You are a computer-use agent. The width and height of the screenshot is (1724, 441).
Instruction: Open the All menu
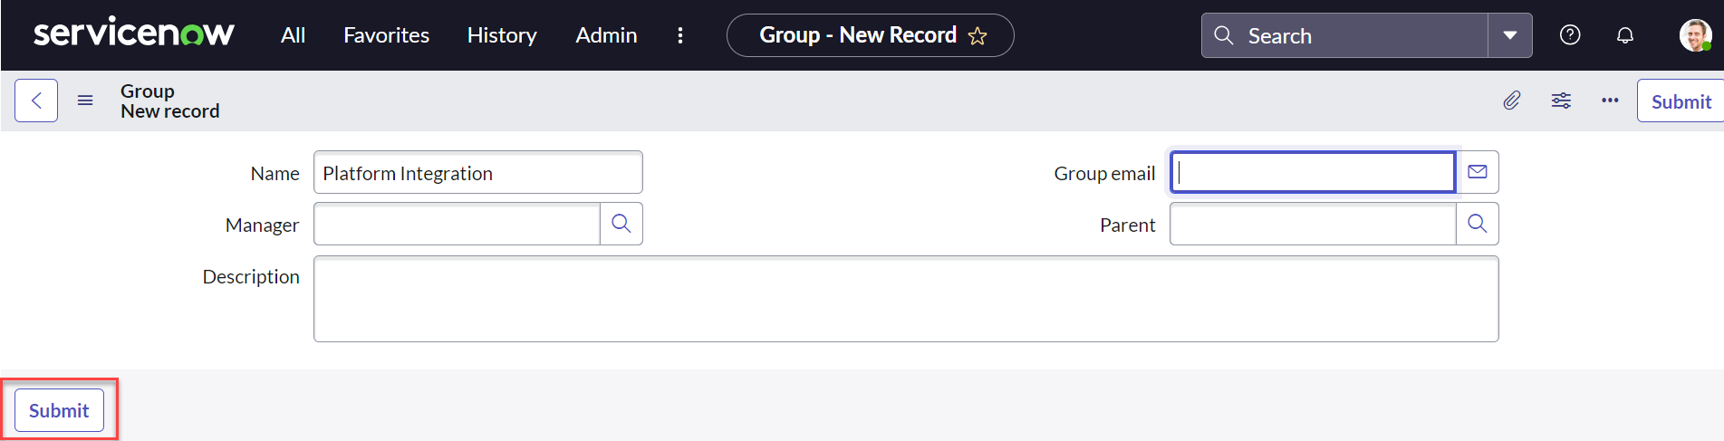point(293,35)
